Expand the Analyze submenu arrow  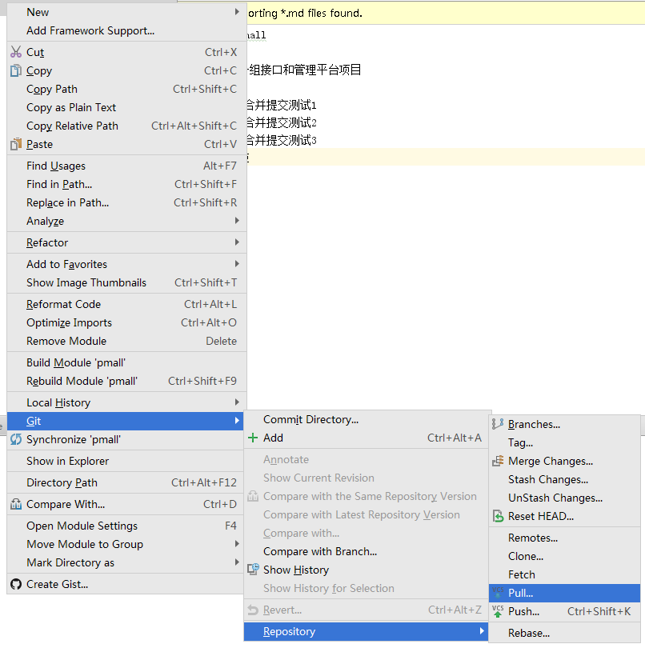click(x=237, y=221)
